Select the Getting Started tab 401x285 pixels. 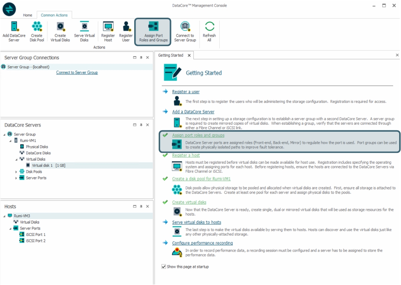pos(171,55)
